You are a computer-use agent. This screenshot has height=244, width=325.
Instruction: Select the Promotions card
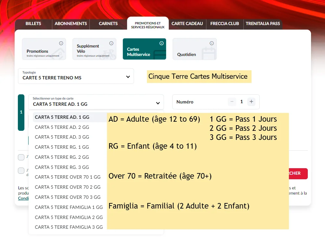44,49
